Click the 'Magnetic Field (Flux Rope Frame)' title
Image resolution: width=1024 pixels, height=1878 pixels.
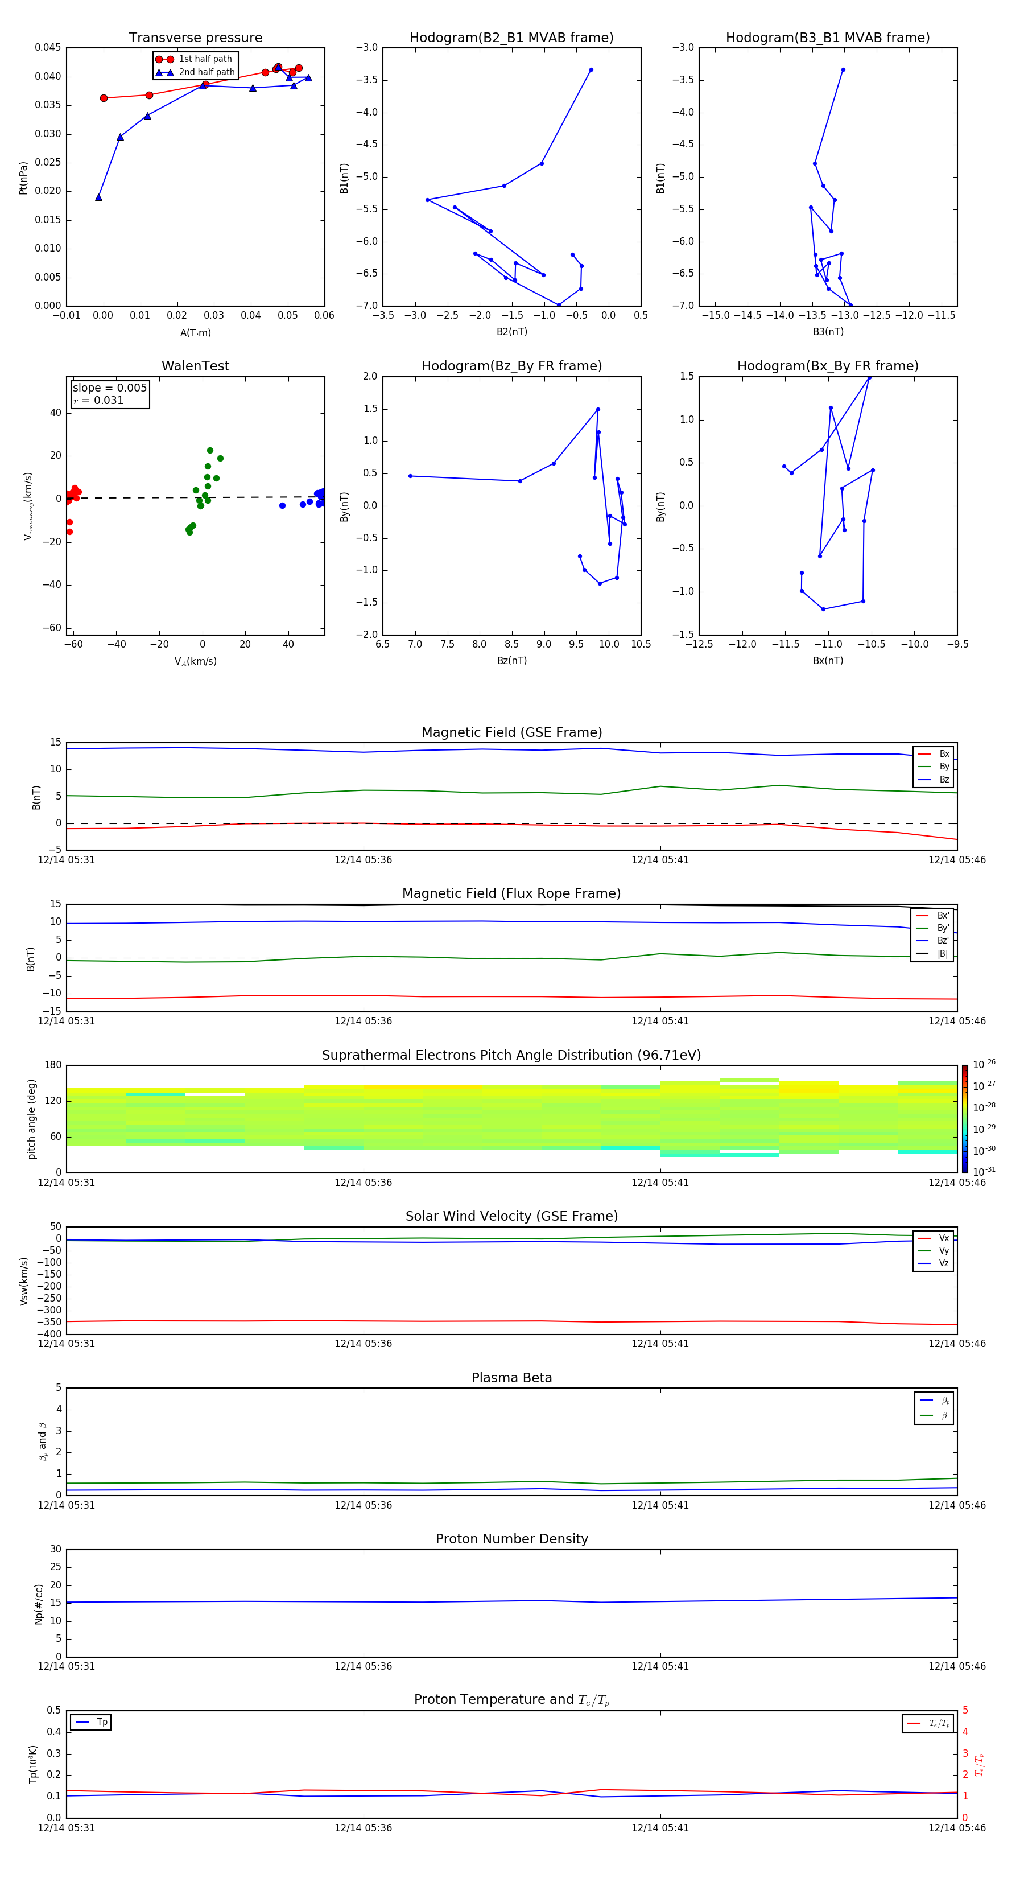tap(511, 894)
